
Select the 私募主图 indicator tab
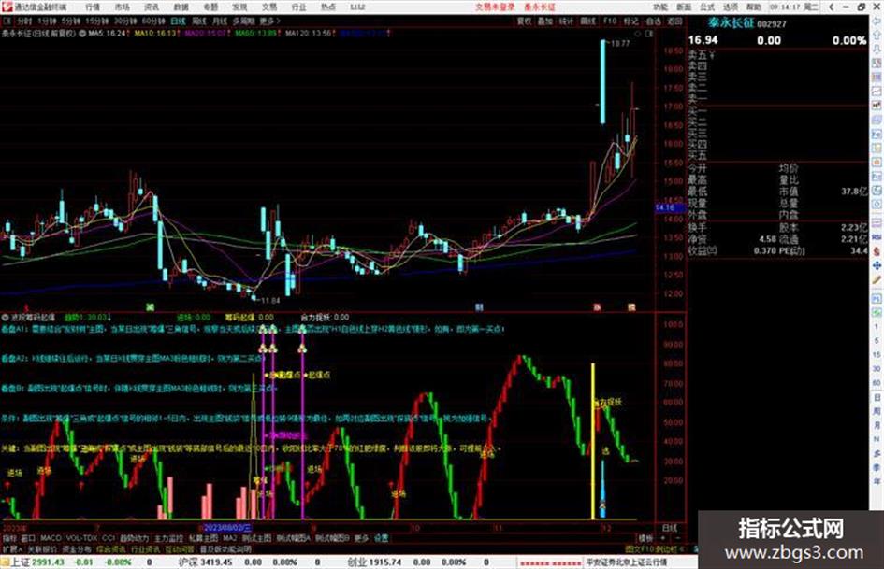tap(203, 538)
